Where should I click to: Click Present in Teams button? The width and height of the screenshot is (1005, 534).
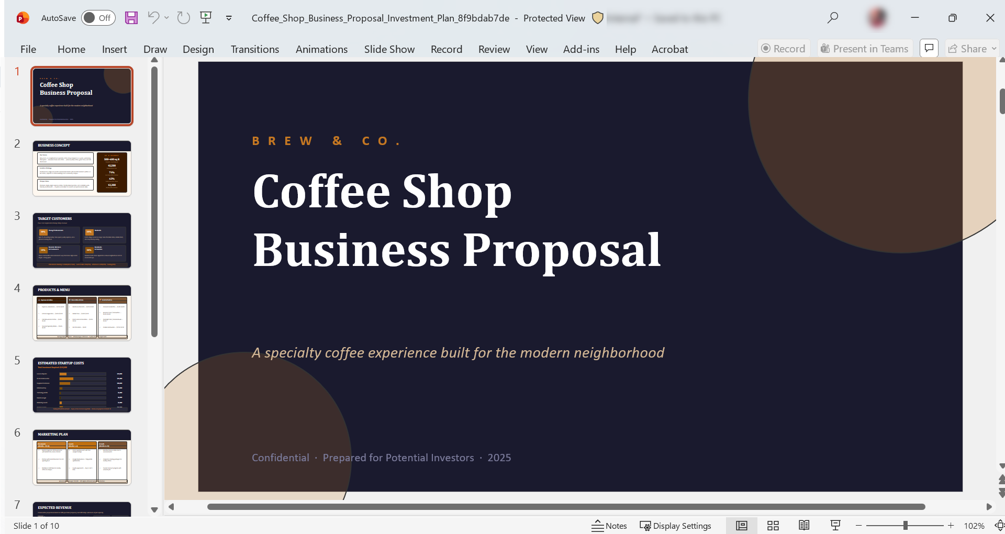point(864,49)
